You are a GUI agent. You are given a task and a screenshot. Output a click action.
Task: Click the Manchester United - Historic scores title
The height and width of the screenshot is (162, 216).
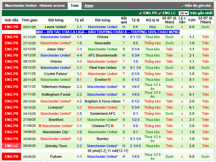click(x=35, y=5)
